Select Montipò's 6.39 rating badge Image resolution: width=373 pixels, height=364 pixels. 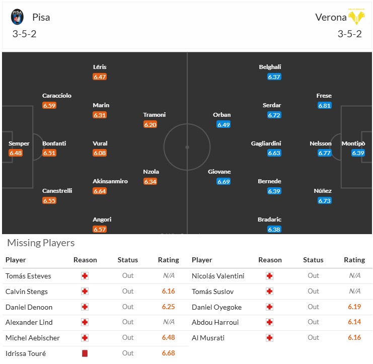click(358, 153)
